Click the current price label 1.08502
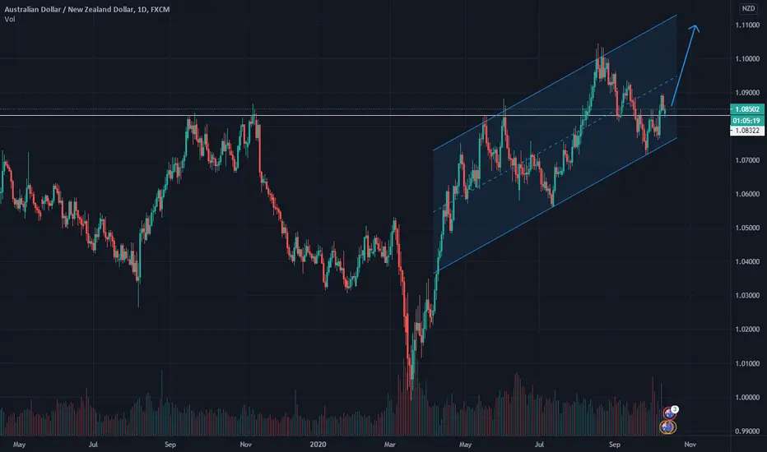This screenshot has height=452, width=767. pyautogui.click(x=747, y=109)
